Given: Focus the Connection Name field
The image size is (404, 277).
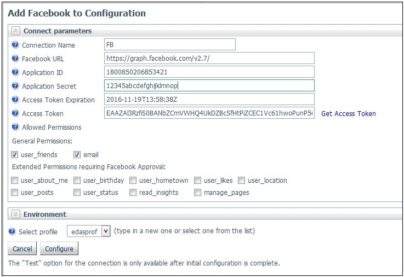Looking at the screenshot, I should click(x=170, y=44).
